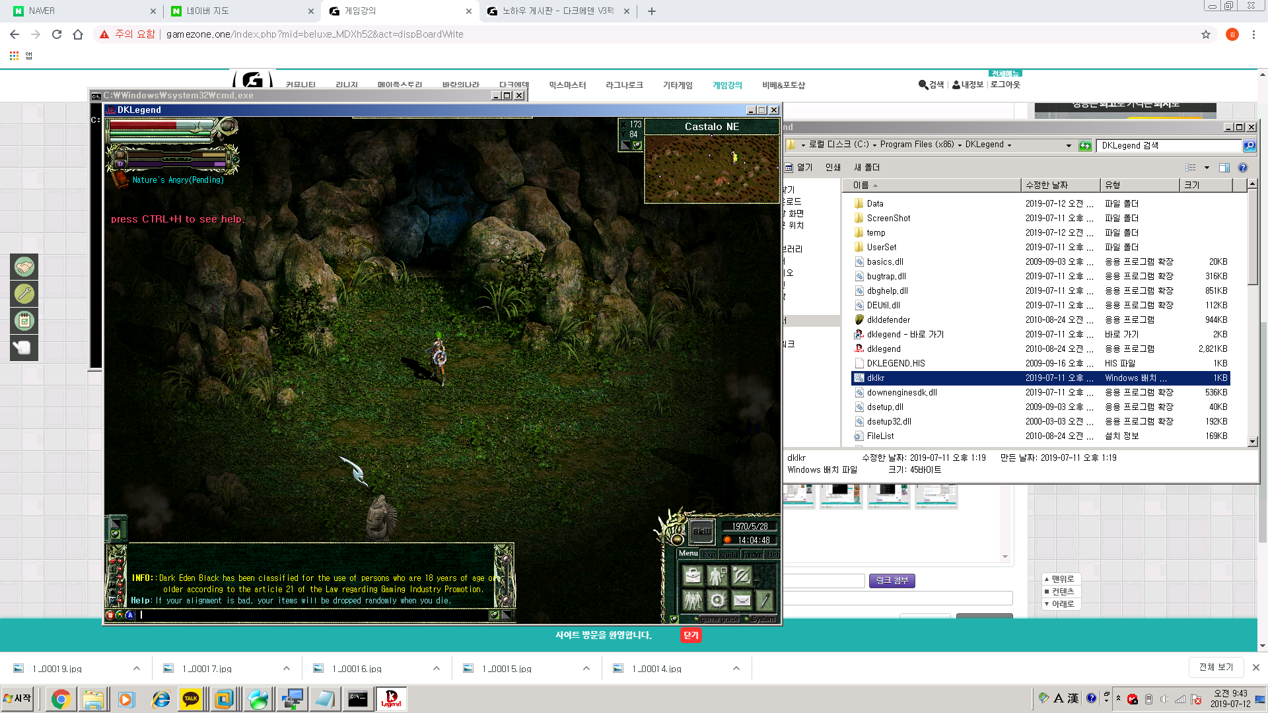Open 기타게임 in website navigation

coord(678,85)
